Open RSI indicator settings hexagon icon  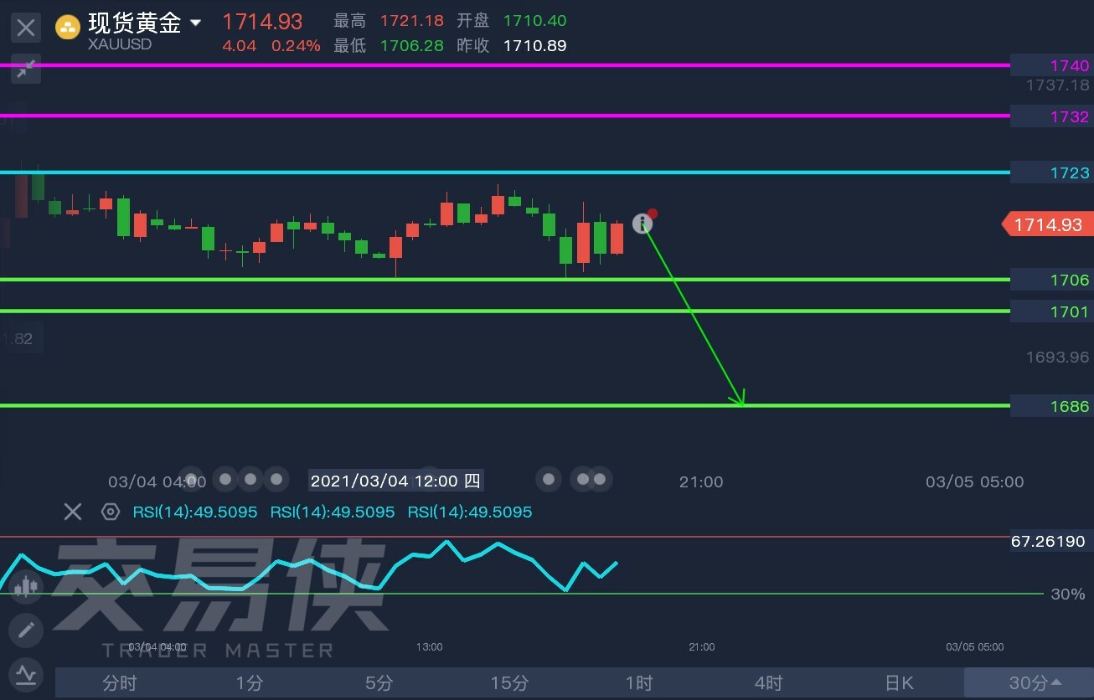click(110, 512)
